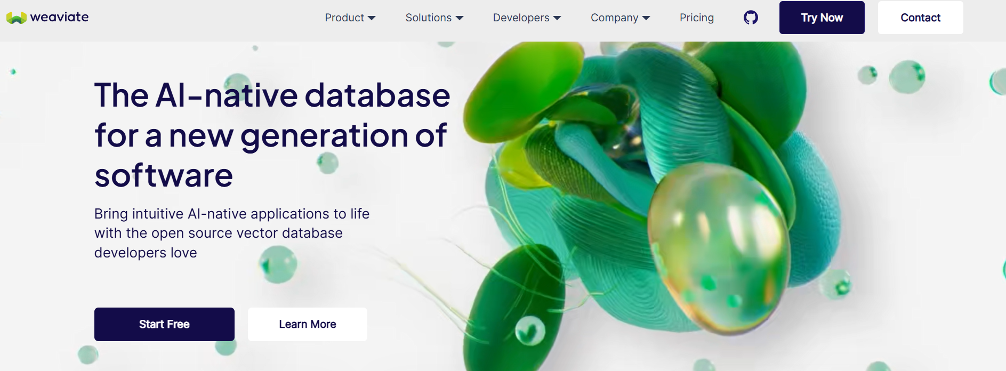
Task: Open the GitHub icon link
Action: point(751,18)
